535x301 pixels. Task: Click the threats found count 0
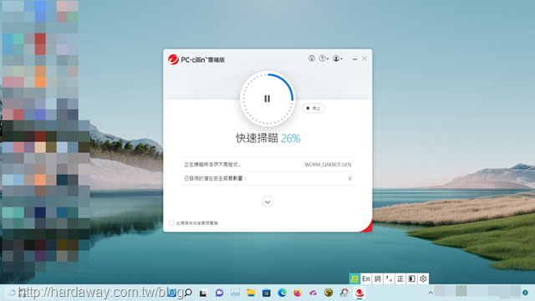(349, 178)
